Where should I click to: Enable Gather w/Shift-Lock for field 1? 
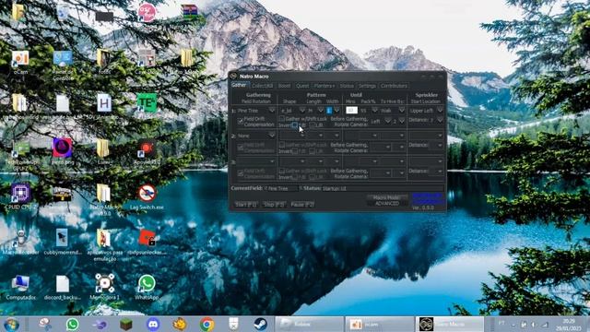[281, 119]
